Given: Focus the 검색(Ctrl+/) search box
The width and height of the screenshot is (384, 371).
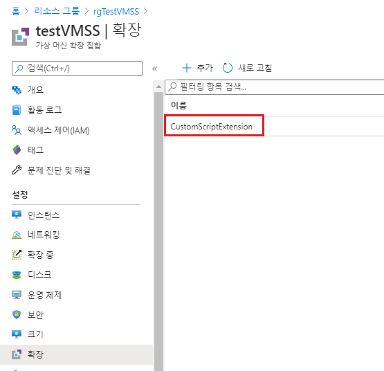Looking at the screenshot, I should coord(77,69).
